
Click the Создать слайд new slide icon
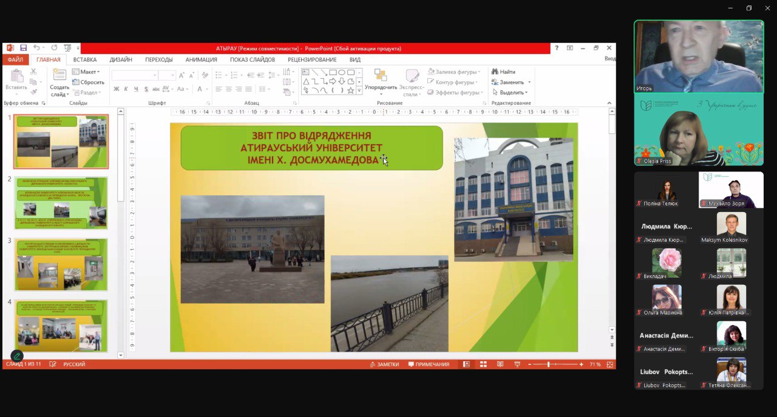(x=59, y=76)
